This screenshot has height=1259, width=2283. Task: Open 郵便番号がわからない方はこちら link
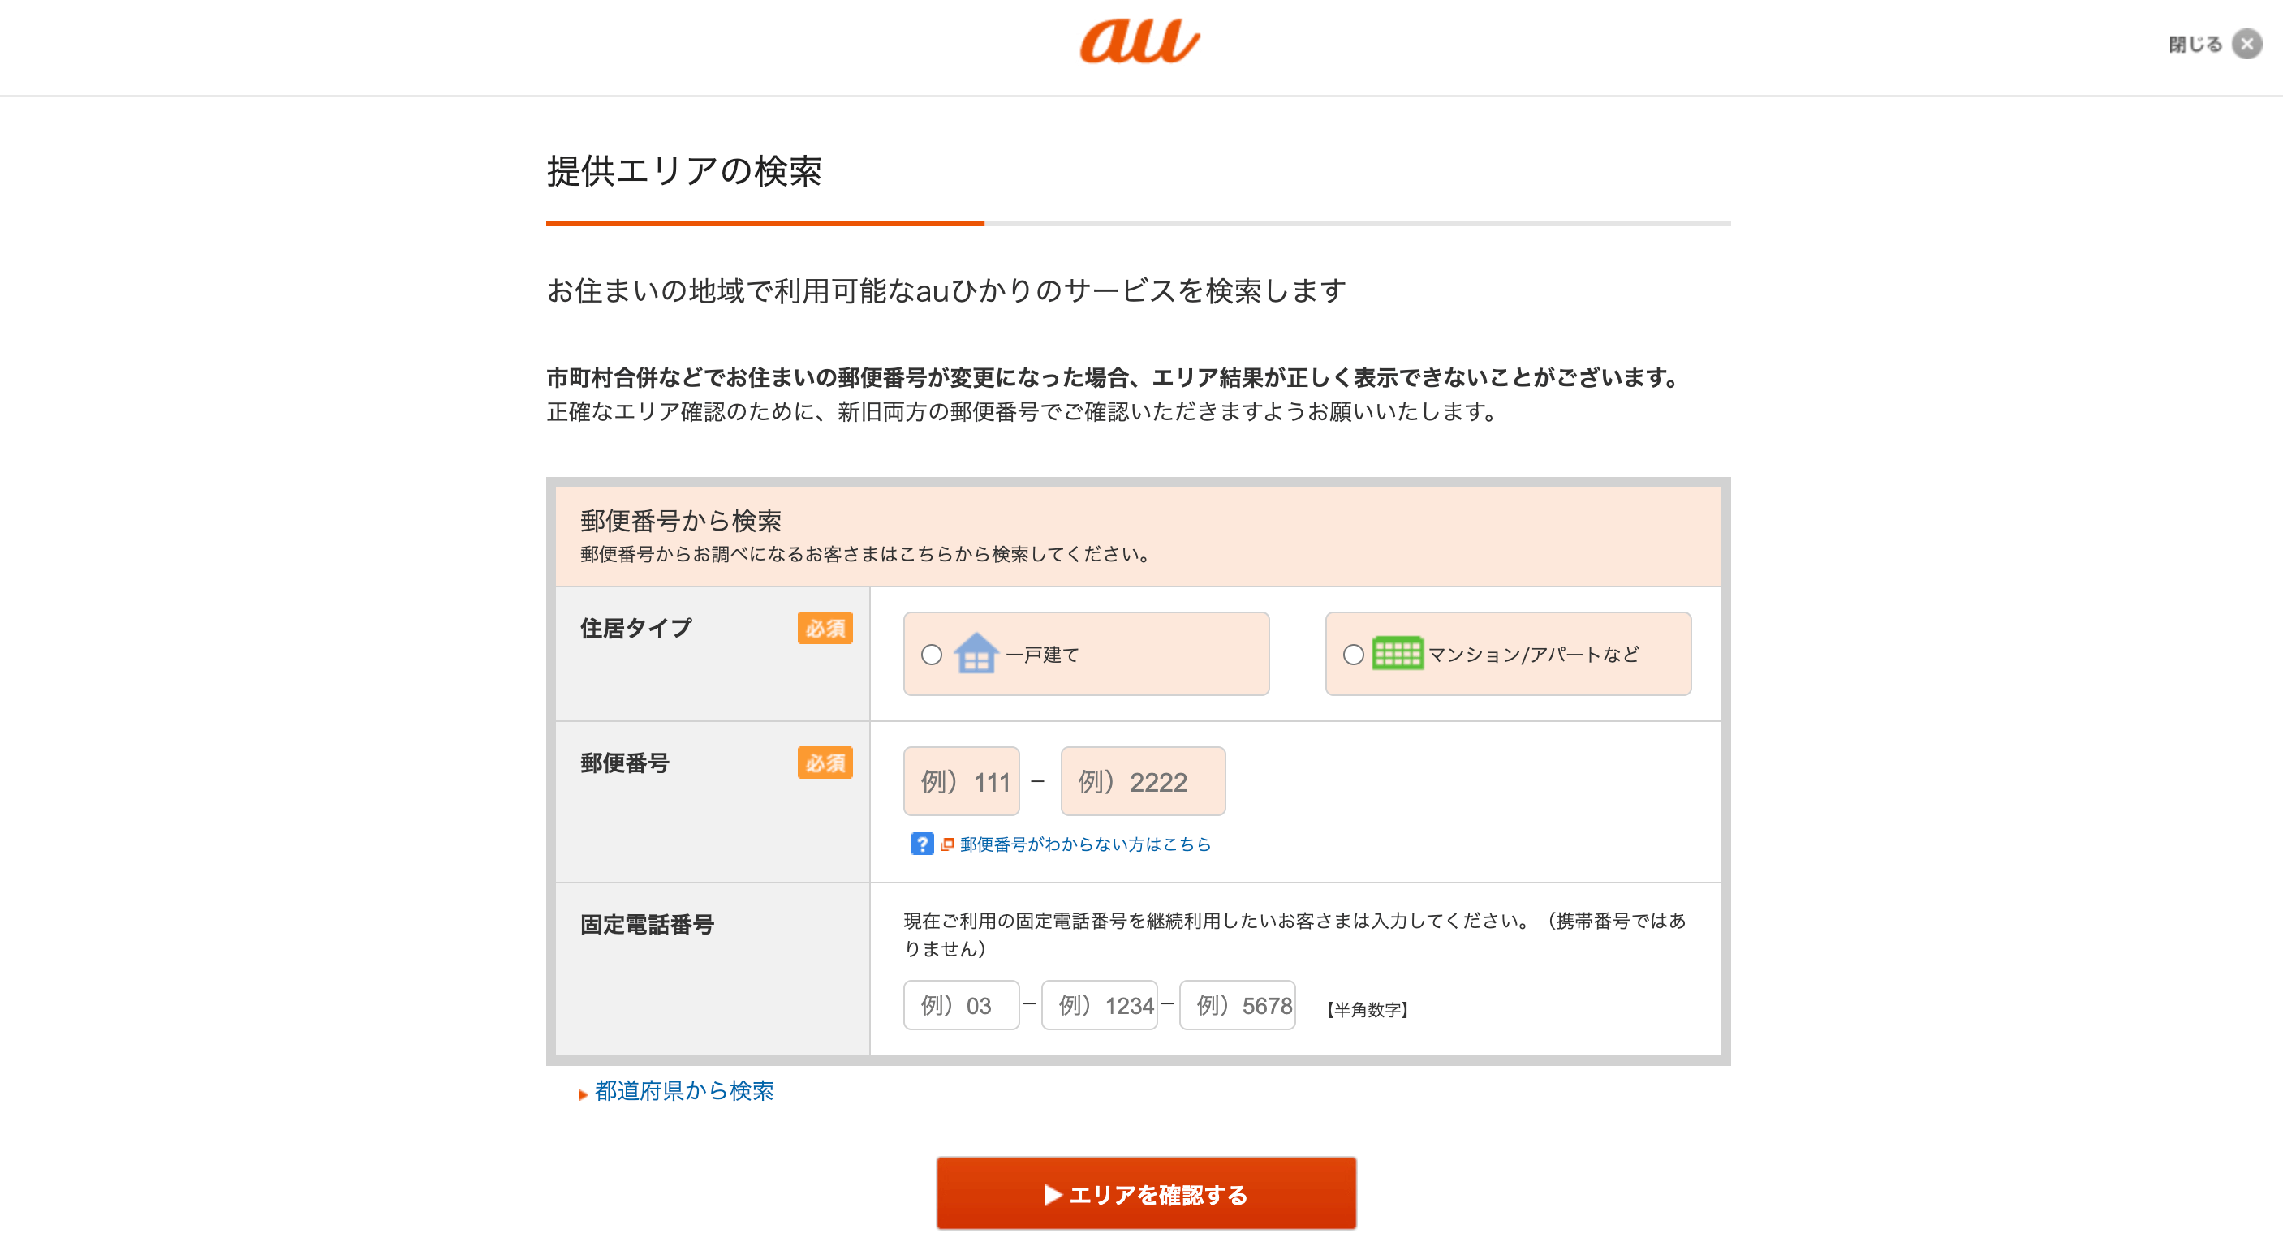coord(1086,844)
